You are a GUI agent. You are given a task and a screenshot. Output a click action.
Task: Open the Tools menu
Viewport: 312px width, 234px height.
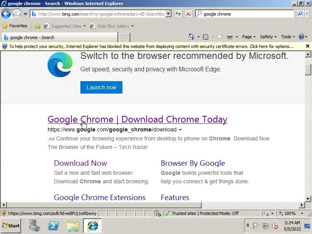(288, 37)
